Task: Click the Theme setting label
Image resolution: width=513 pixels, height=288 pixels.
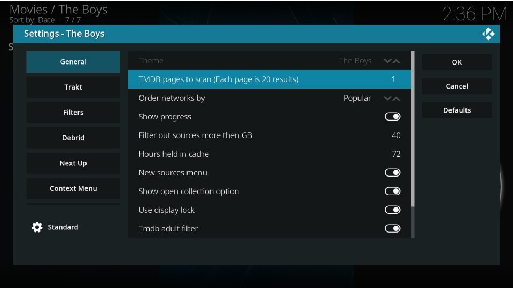Action: [151, 61]
